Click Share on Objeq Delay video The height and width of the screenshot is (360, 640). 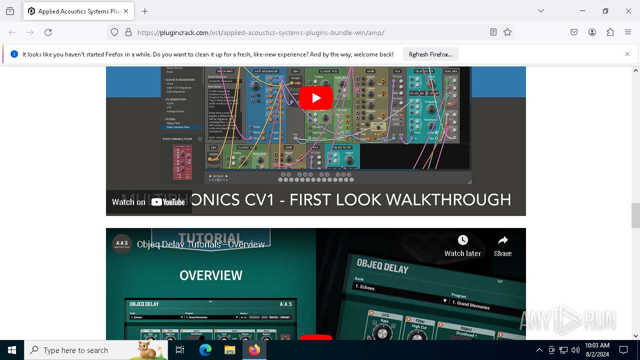click(502, 245)
